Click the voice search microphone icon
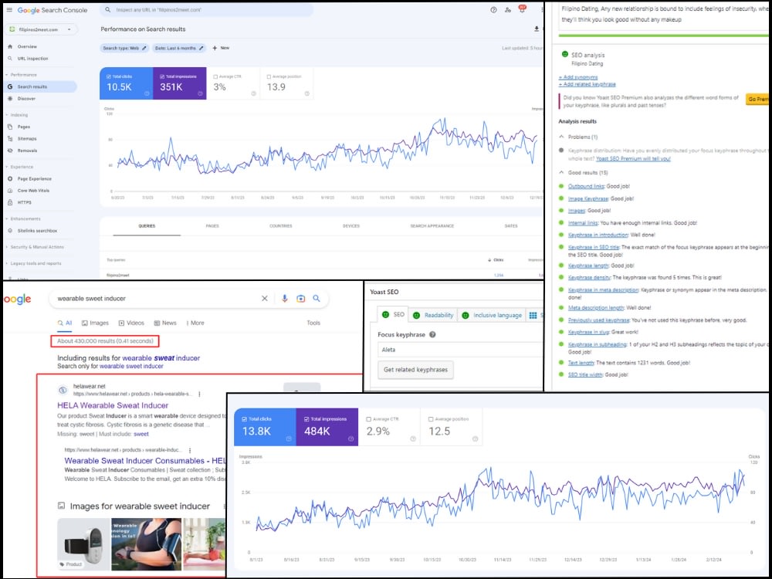Image resolution: width=772 pixels, height=579 pixels. (285, 298)
